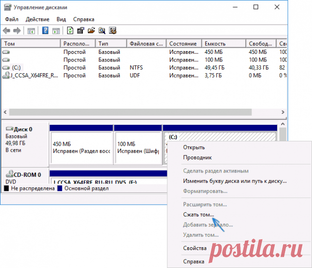This screenshot has width=312, height=268.
Task: Click the Диск 0 disk icon
Action: point(9,129)
